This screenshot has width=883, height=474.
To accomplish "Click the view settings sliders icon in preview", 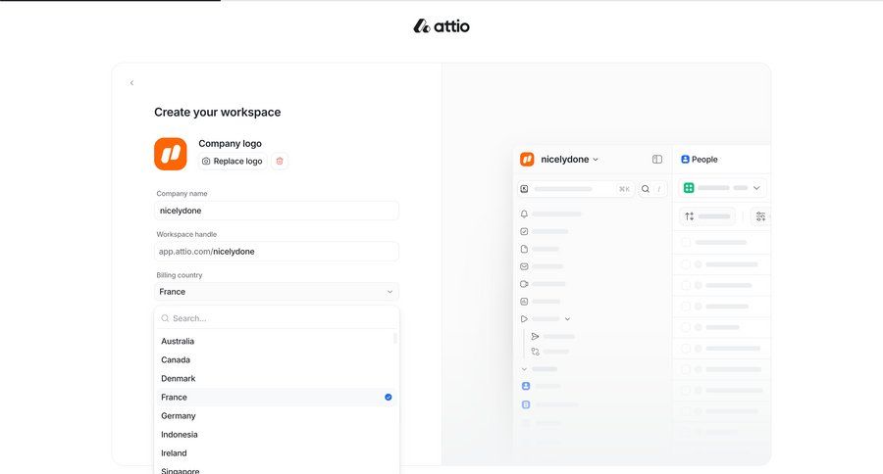I will coord(760,216).
